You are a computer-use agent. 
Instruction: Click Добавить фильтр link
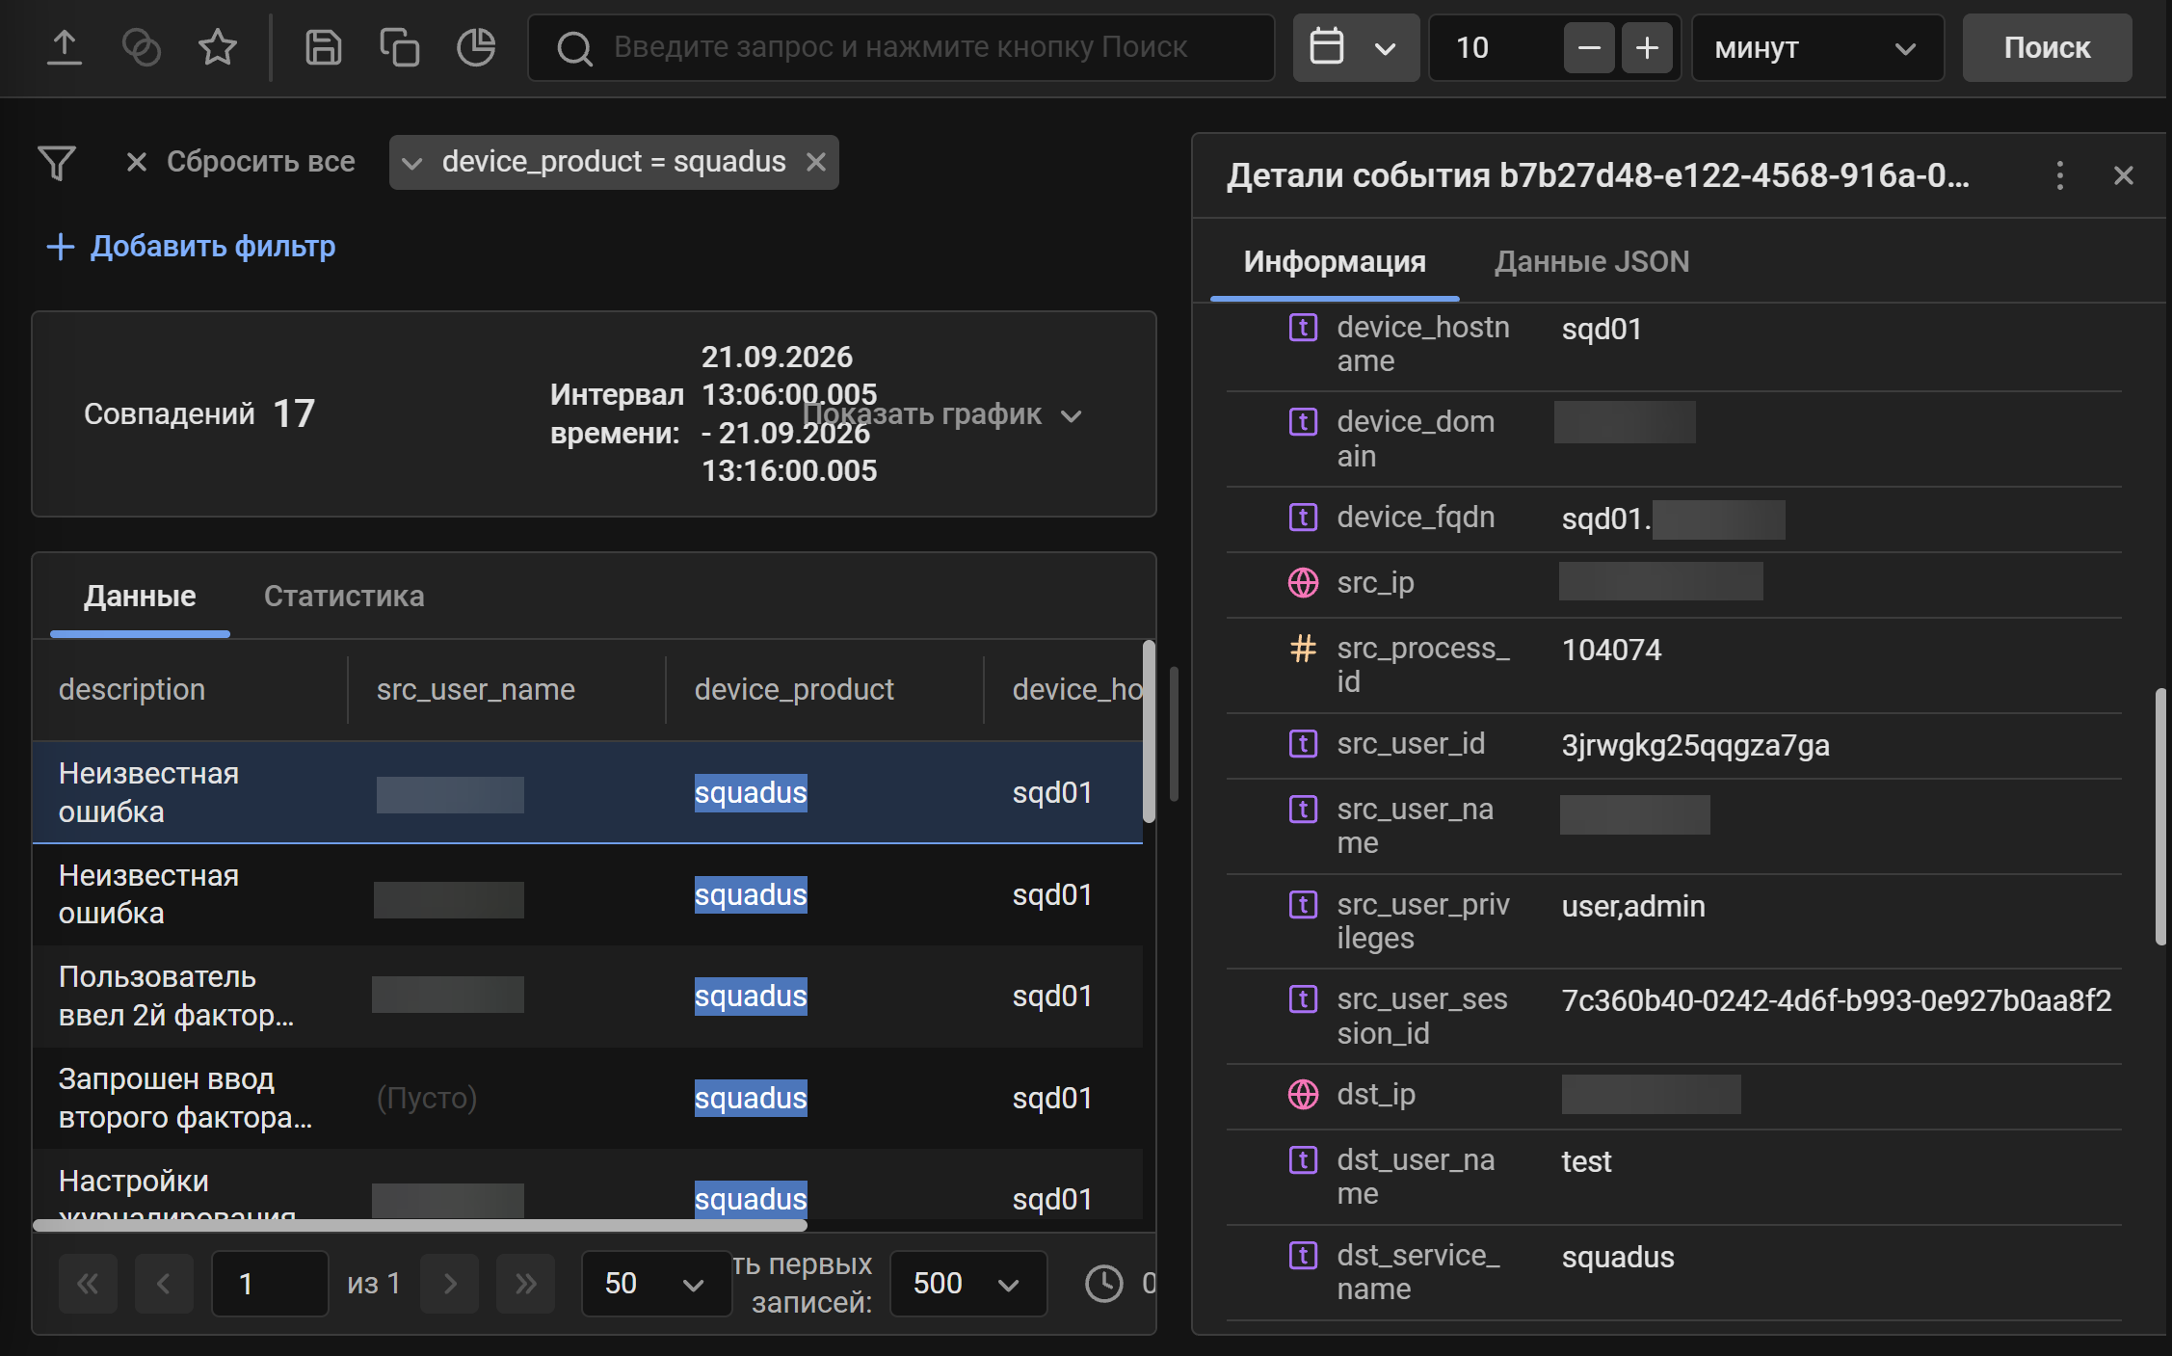(191, 247)
